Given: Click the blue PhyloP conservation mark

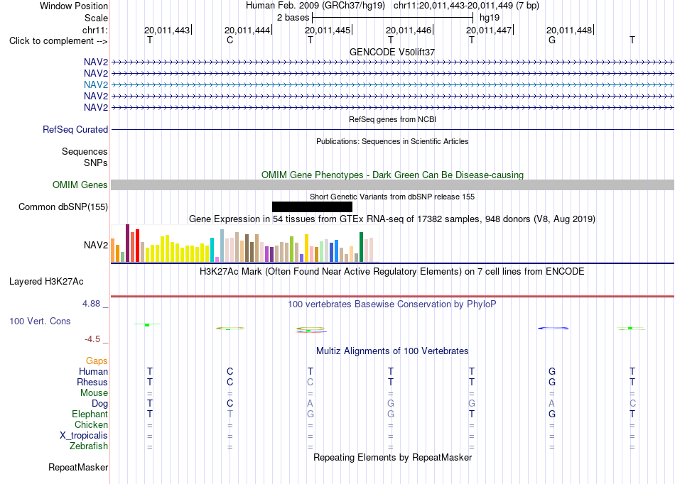Looking at the screenshot, I should pyautogui.click(x=553, y=329).
